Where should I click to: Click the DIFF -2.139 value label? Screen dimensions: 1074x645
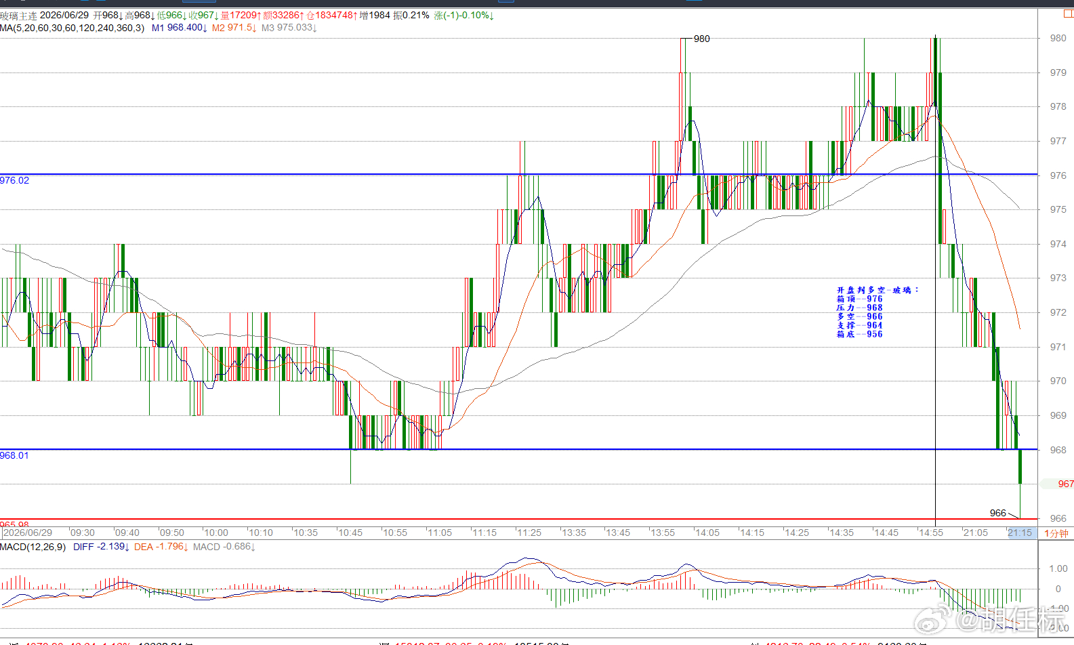[100, 547]
